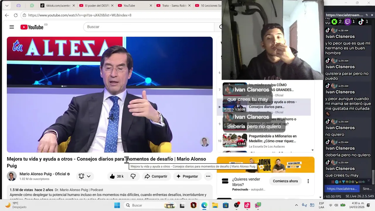375x211 pixels.
Task: Close the El poder del DESPE tab
Action: 112,6
